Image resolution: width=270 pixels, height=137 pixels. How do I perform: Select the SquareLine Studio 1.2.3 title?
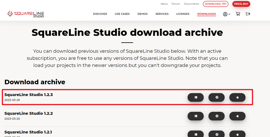click(28, 95)
